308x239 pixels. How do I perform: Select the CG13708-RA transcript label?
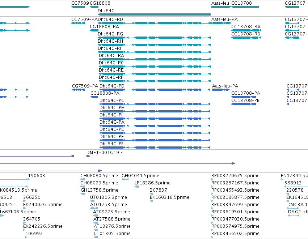(x=246, y=27)
